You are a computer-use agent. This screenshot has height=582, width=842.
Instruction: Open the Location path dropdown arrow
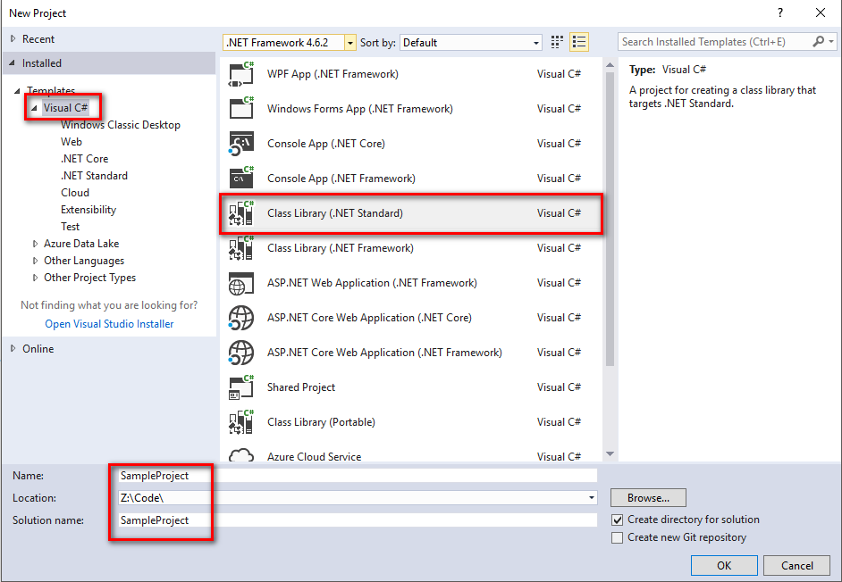591,498
